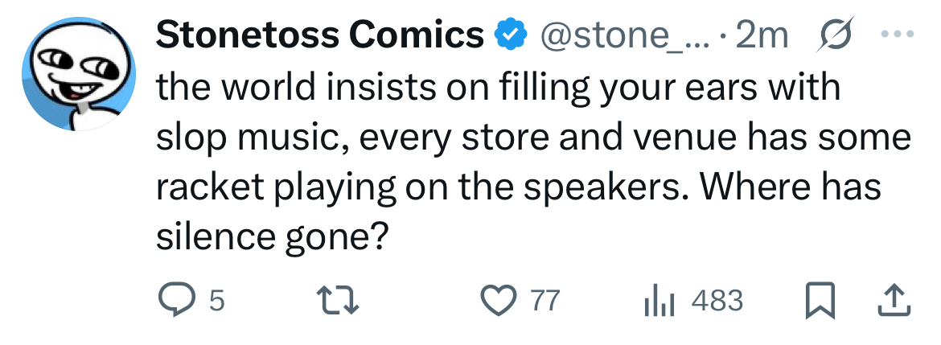Open the @stone_... handle link
The width and height of the screenshot is (941, 345).
[626, 36]
